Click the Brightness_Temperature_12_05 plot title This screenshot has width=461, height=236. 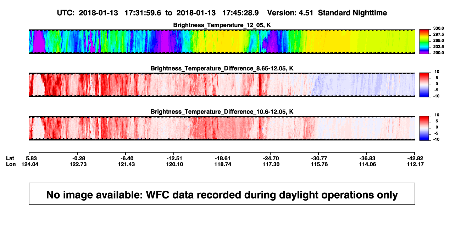[x=222, y=25]
